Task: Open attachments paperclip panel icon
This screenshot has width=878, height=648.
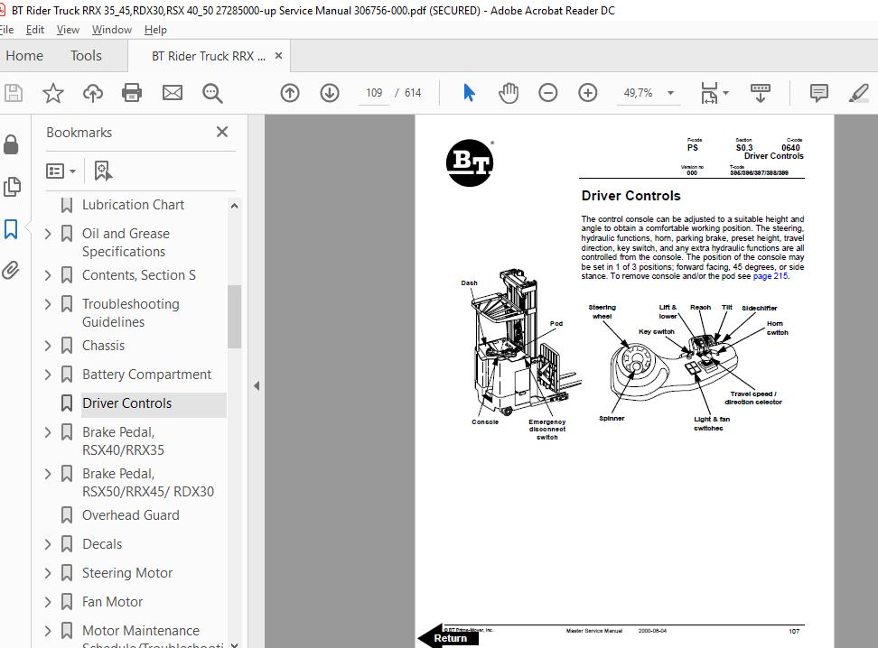Action: (x=11, y=271)
